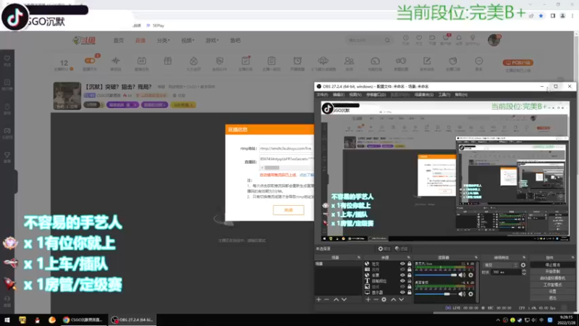The height and width of the screenshot is (326, 579).
Task: Open 设置 from OBS controls panel
Action: coord(552,291)
